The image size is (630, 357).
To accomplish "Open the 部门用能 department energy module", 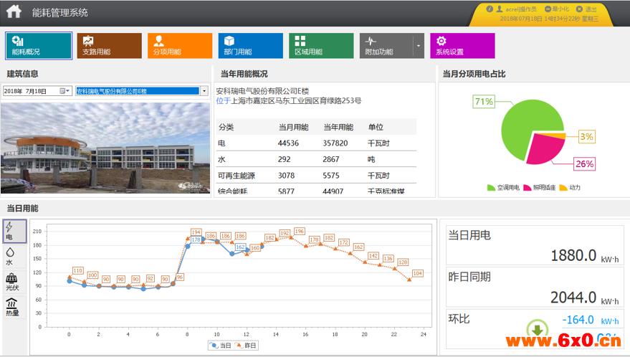I will (250, 45).
